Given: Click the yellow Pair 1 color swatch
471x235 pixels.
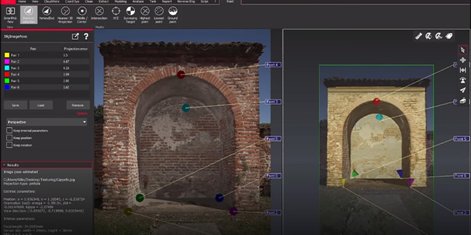Looking at the screenshot, I should tap(6, 55).
